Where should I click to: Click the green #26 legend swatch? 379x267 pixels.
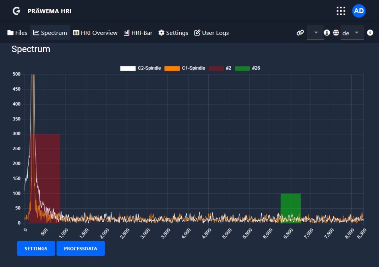pyautogui.click(x=242, y=68)
